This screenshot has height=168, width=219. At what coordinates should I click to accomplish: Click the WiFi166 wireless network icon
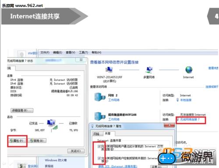click(100, 116)
